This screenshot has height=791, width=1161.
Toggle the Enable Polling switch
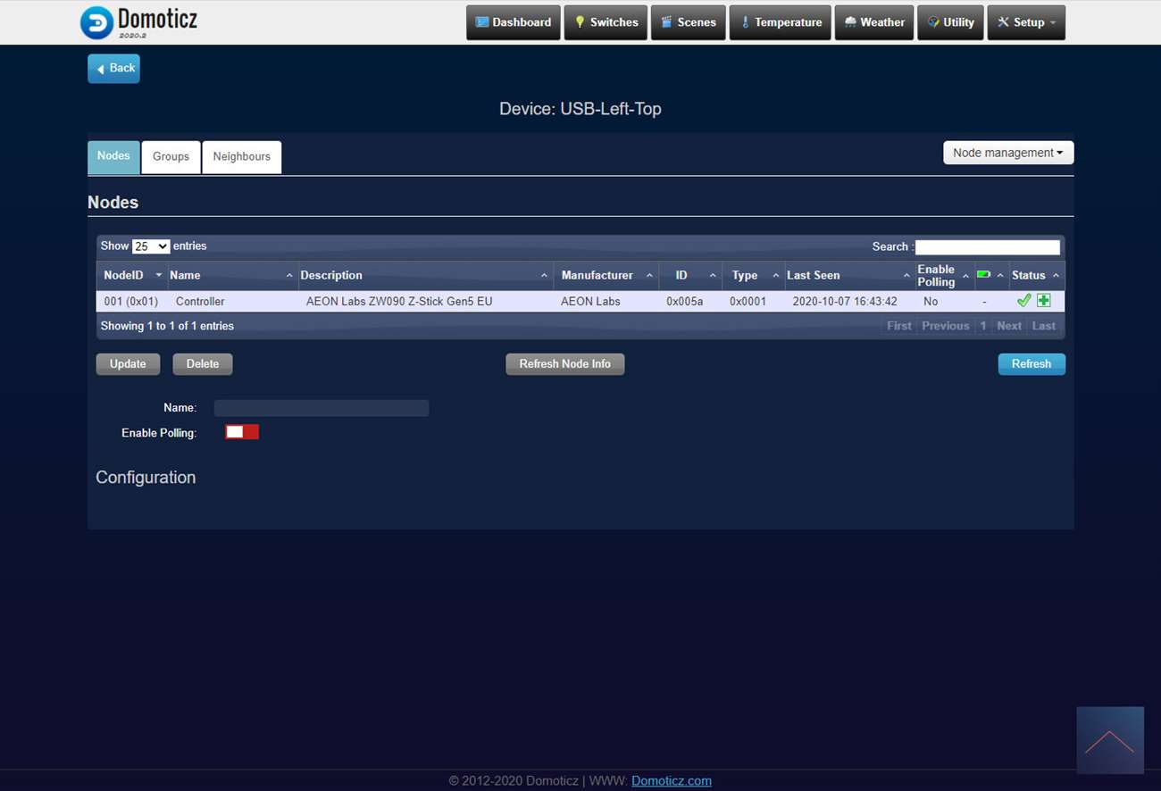click(242, 432)
